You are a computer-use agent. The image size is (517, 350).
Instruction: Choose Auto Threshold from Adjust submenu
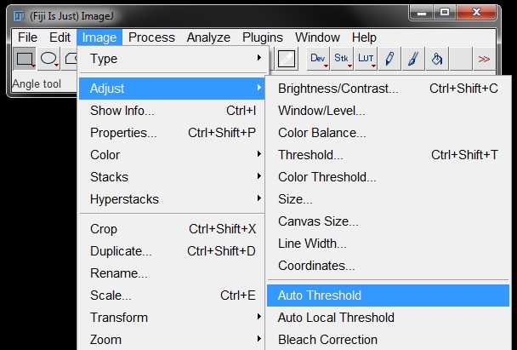320,295
